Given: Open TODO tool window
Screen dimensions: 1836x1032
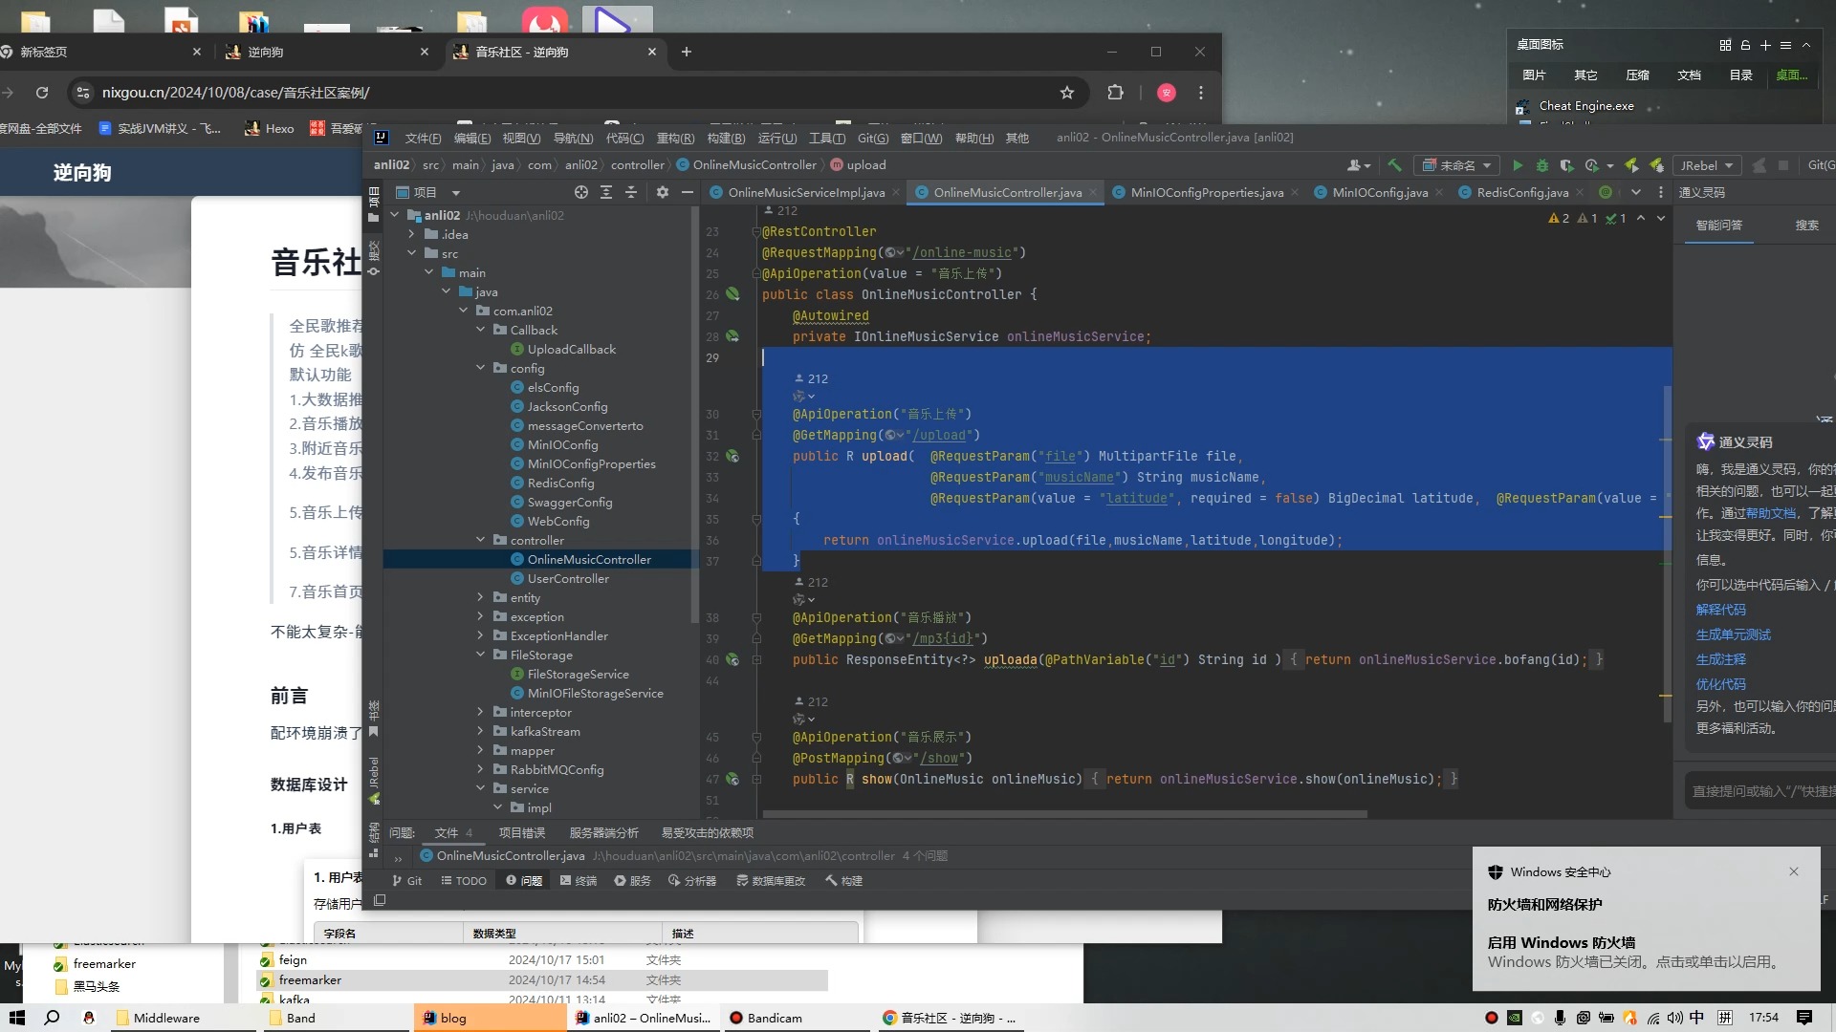Looking at the screenshot, I should point(464,881).
